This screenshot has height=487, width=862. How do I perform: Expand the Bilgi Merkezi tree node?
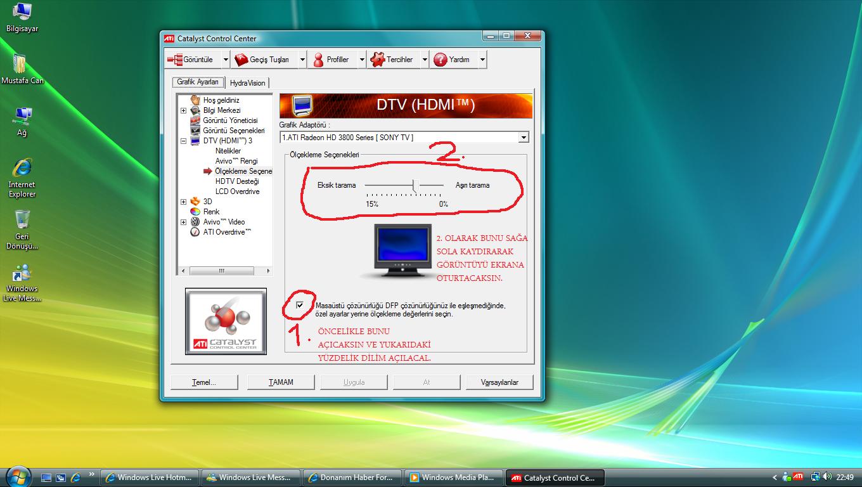tap(184, 110)
